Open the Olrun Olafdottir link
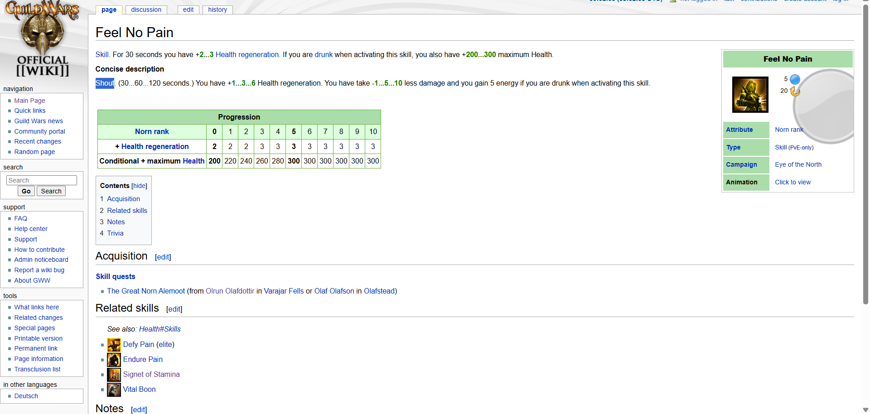 tap(230, 291)
